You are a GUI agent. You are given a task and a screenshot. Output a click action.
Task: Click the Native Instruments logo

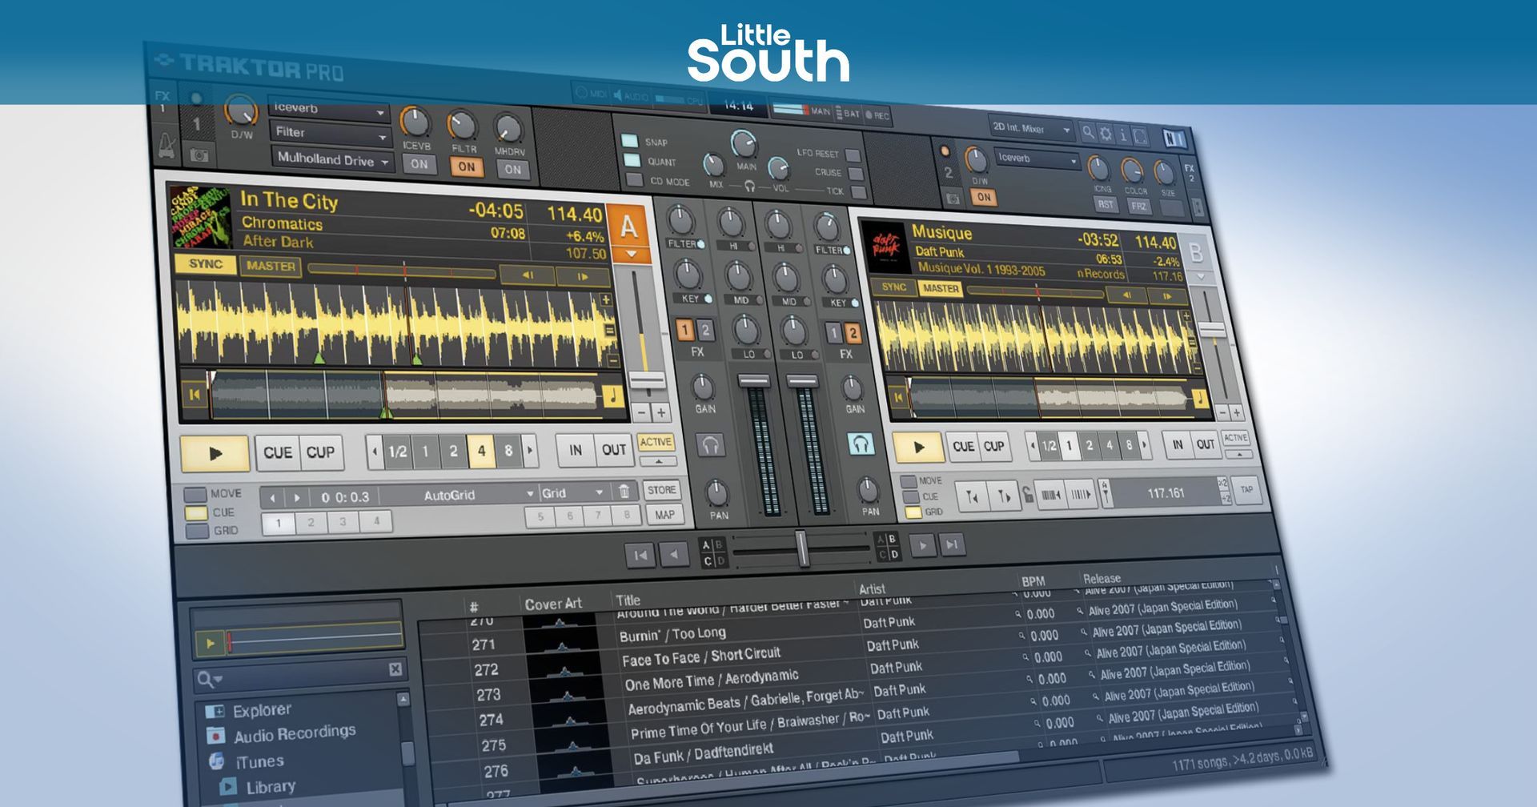pyautogui.click(x=1174, y=139)
